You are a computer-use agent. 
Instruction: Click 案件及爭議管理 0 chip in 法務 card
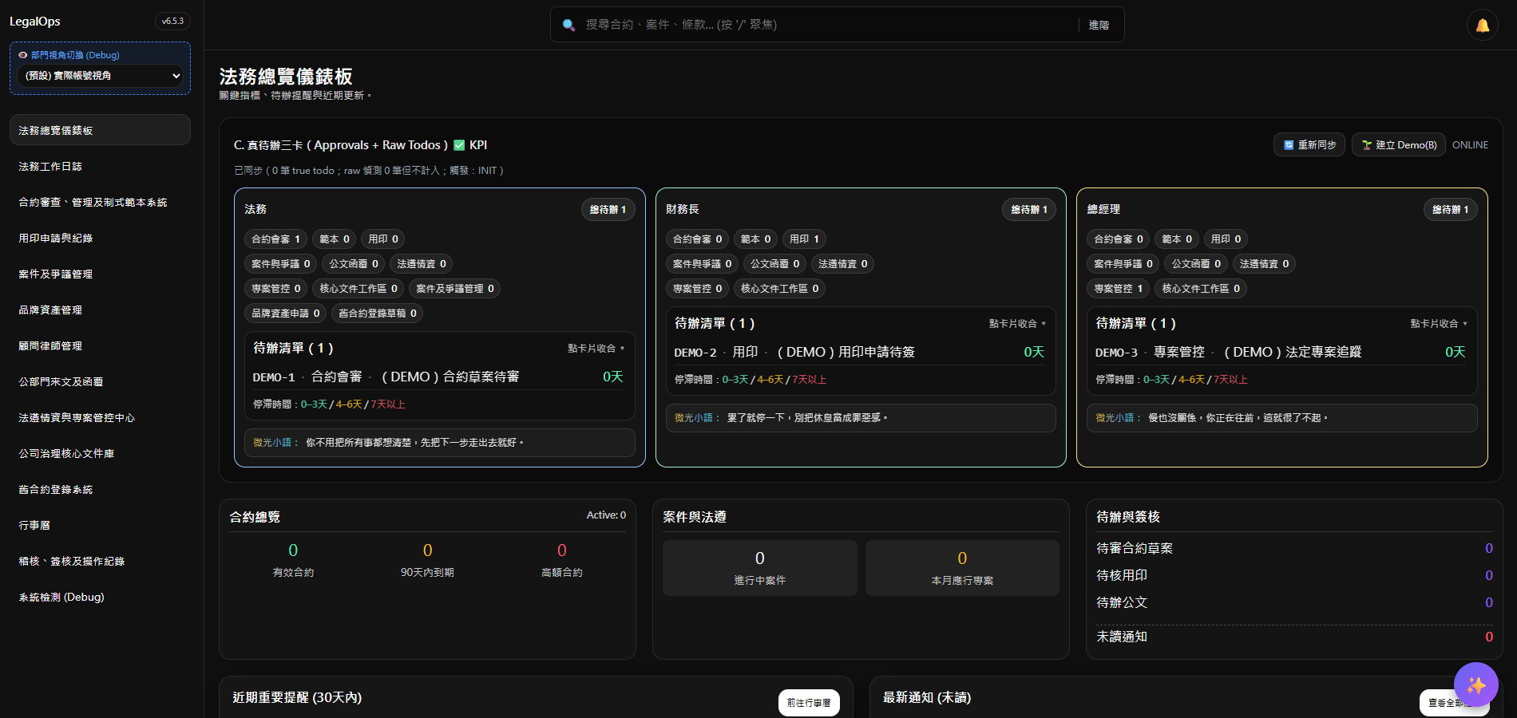(x=454, y=289)
